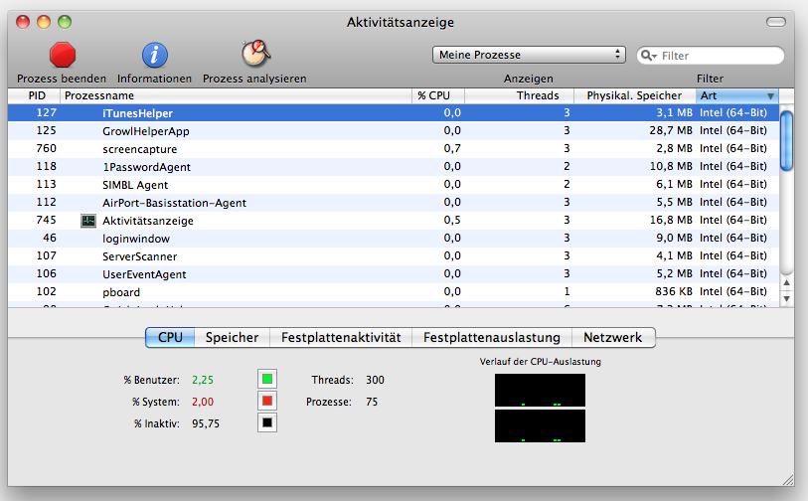Click the lower CPU usage history graph
The width and height of the screenshot is (808, 501).
click(x=540, y=425)
